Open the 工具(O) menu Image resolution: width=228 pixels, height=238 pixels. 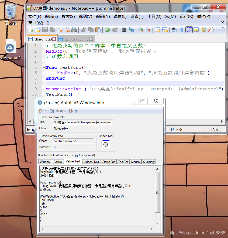(x=154, y=16)
